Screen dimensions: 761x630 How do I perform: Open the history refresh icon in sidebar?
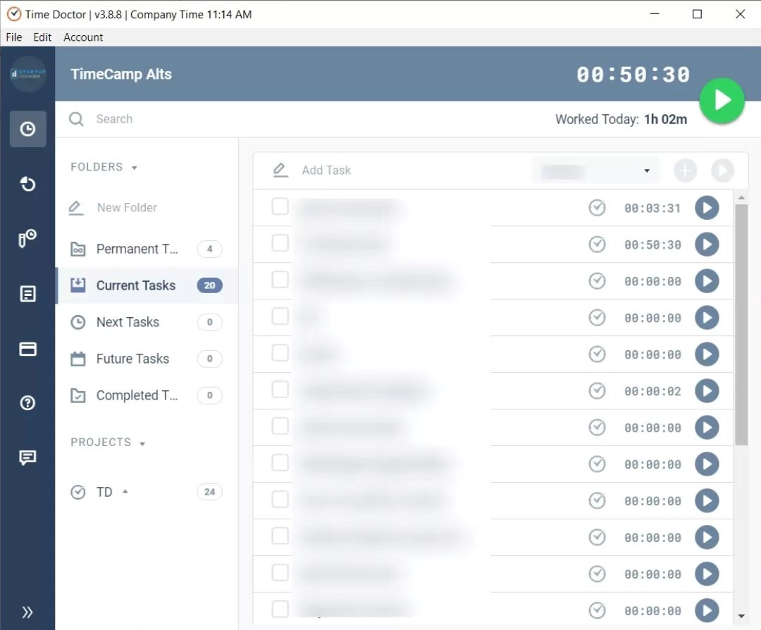click(27, 184)
